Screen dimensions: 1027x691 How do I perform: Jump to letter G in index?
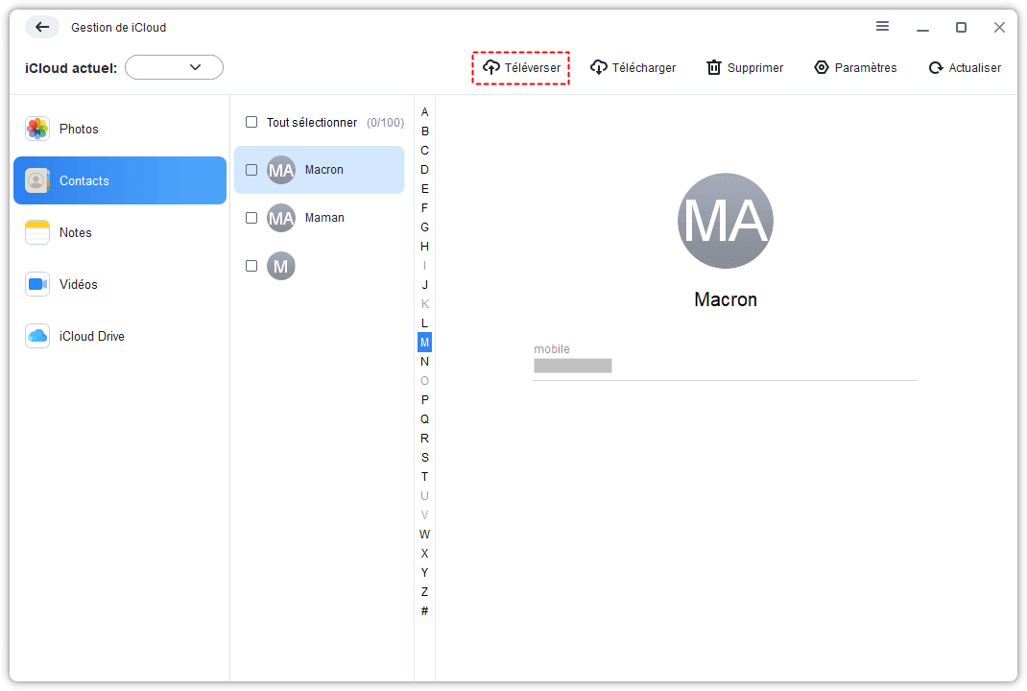[424, 227]
